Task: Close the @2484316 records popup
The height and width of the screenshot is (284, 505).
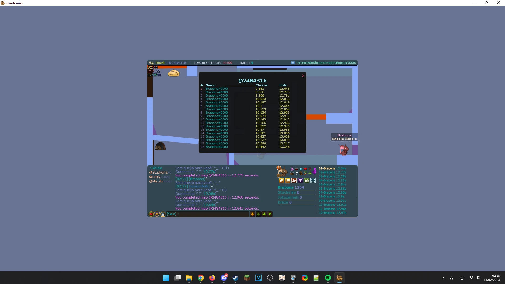Action: tap(303, 76)
